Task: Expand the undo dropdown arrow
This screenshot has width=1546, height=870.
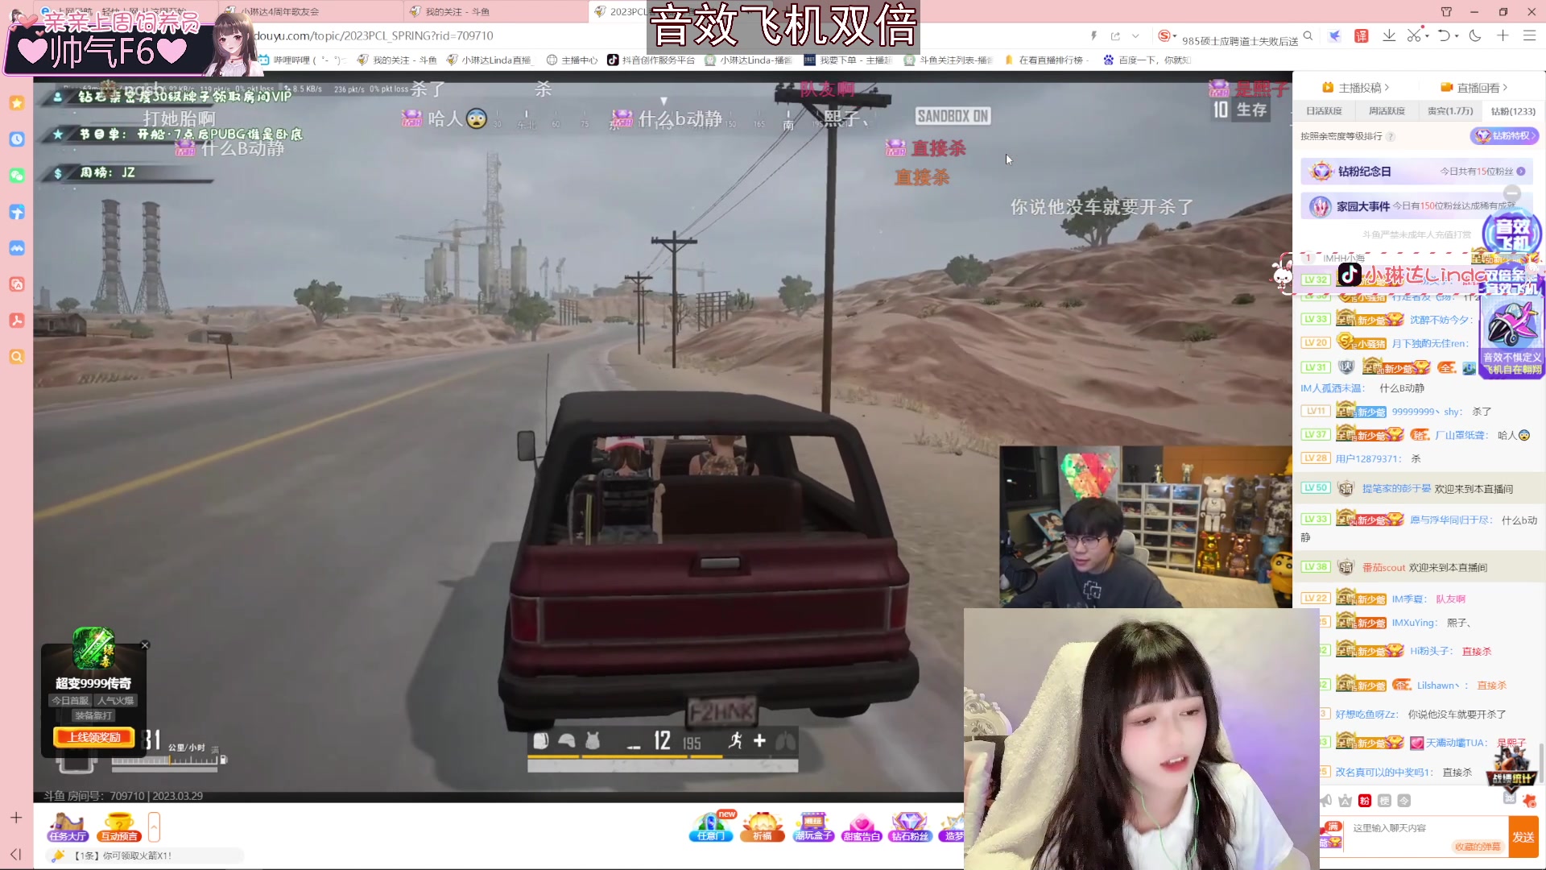Action: pos(1457,36)
